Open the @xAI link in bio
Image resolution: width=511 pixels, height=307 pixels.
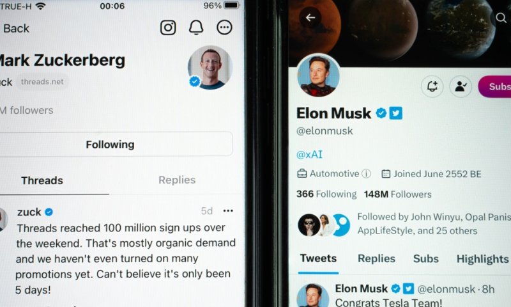tap(309, 154)
